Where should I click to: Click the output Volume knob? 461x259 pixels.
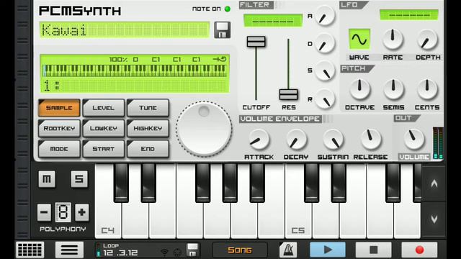[x=414, y=139]
